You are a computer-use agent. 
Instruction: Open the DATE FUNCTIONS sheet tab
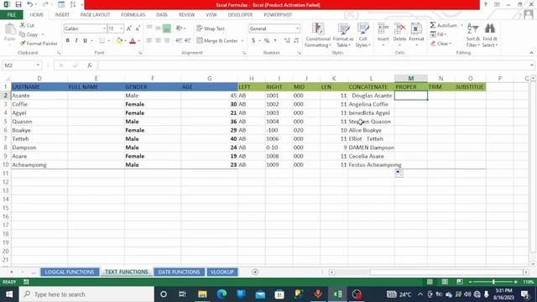179,272
